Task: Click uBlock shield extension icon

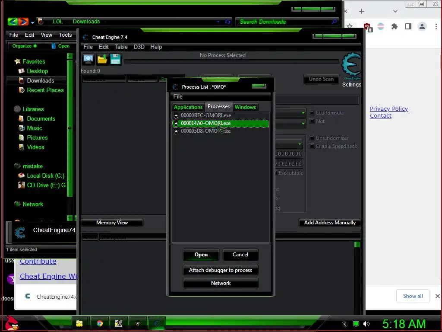Action: tap(367, 27)
